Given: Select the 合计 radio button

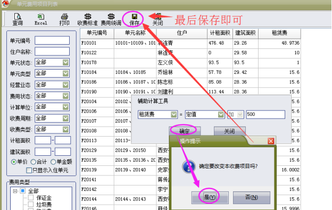Looking at the screenshot, I should tap(33, 162).
